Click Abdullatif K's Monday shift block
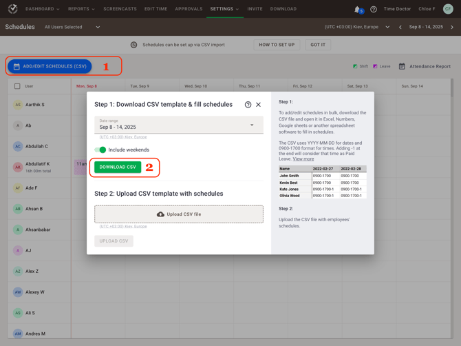 pos(80,167)
